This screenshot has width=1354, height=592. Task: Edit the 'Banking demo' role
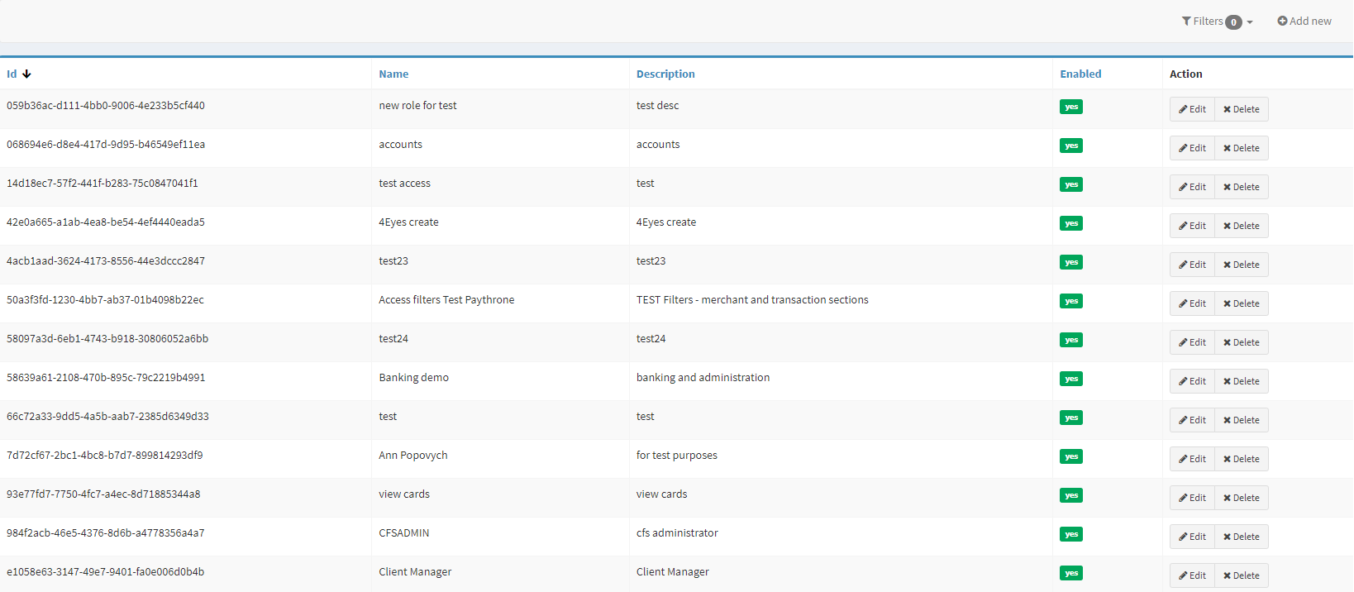coord(1192,381)
